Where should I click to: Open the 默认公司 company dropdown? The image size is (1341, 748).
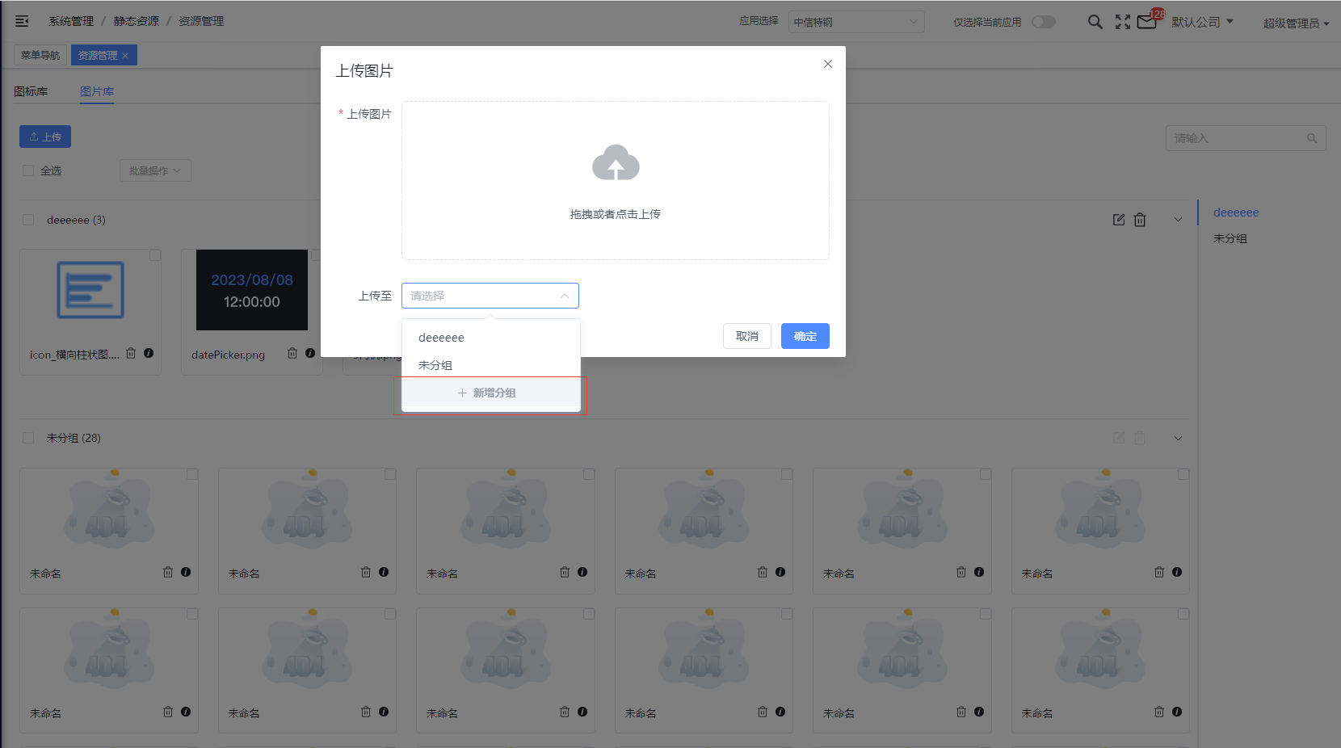tap(1202, 22)
